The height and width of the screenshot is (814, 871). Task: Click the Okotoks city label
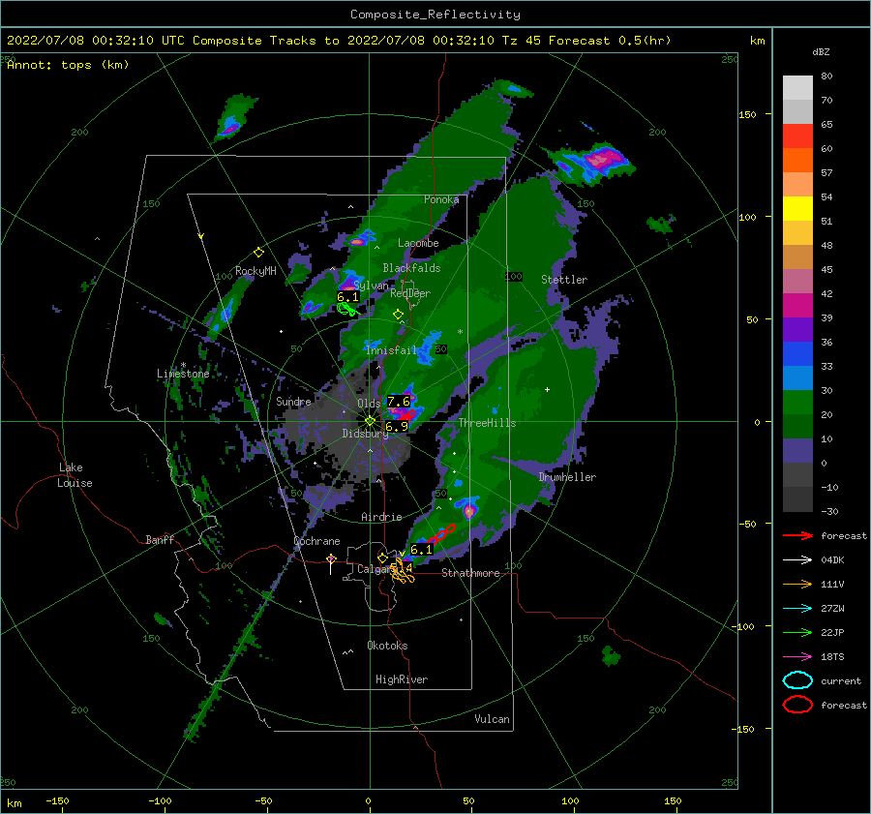tap(387, 646)
